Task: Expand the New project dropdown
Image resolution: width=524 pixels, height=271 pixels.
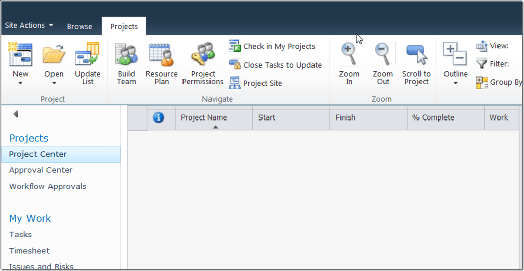Action: [x=20, y=82]
